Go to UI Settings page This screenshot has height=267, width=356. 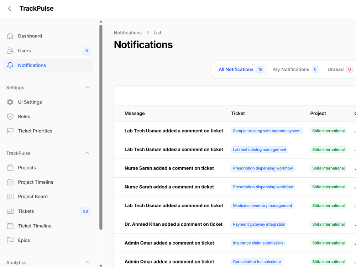[x=48, y=102]
